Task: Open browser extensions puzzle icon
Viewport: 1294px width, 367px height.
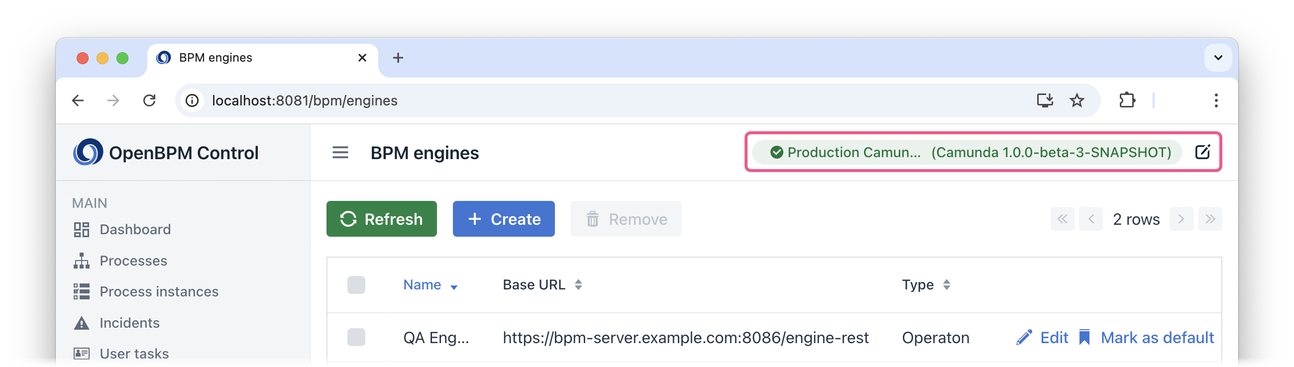Action: click(1127, 100)
